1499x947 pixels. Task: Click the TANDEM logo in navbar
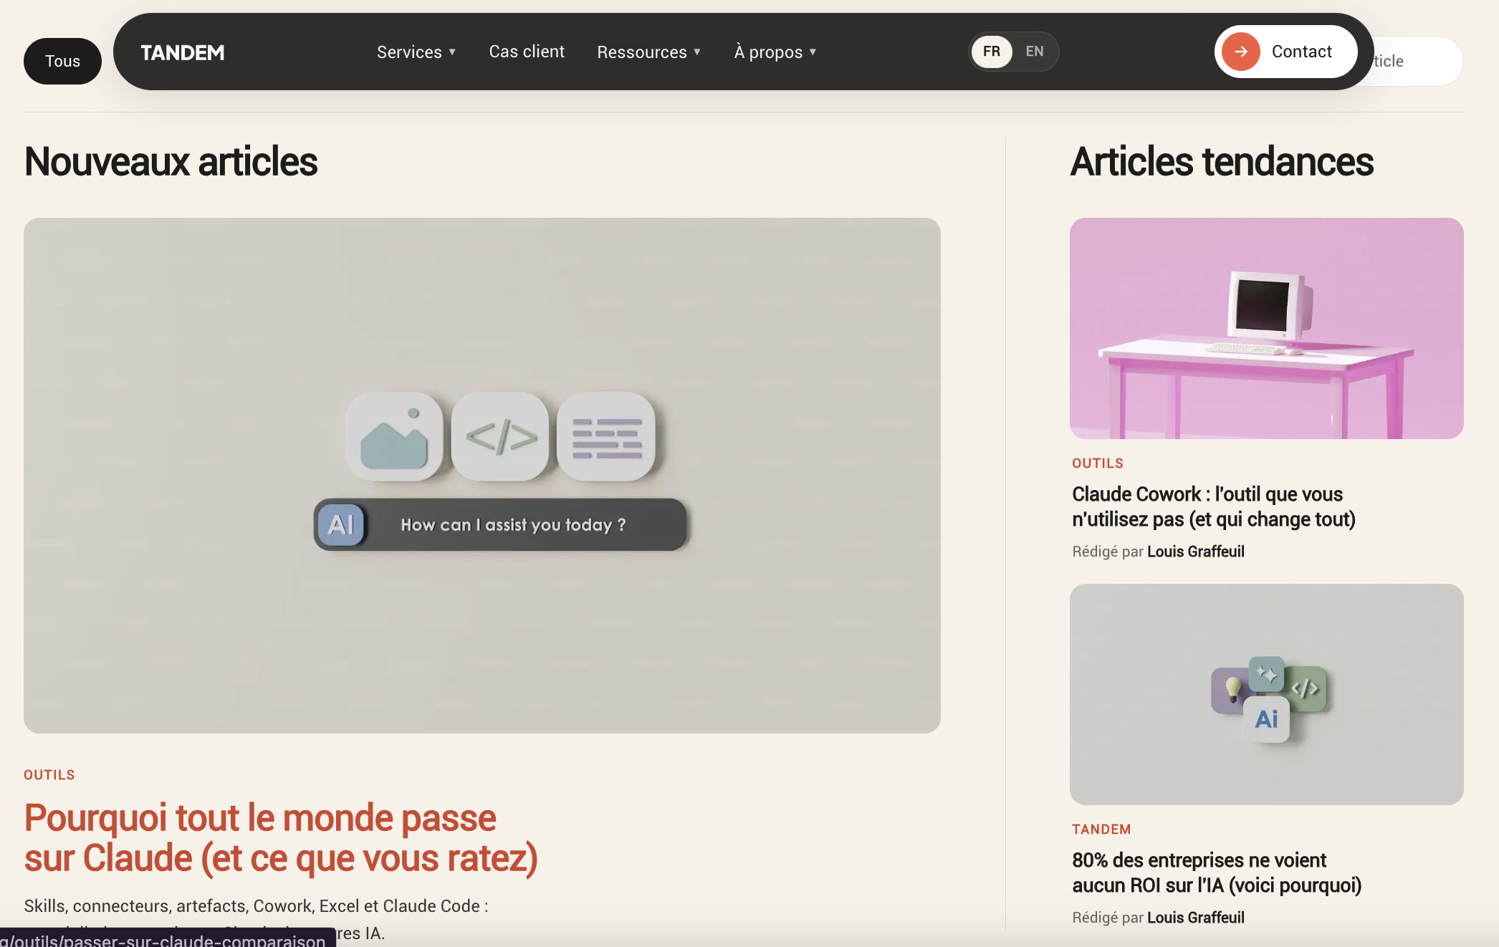click(x=182, y=52)
